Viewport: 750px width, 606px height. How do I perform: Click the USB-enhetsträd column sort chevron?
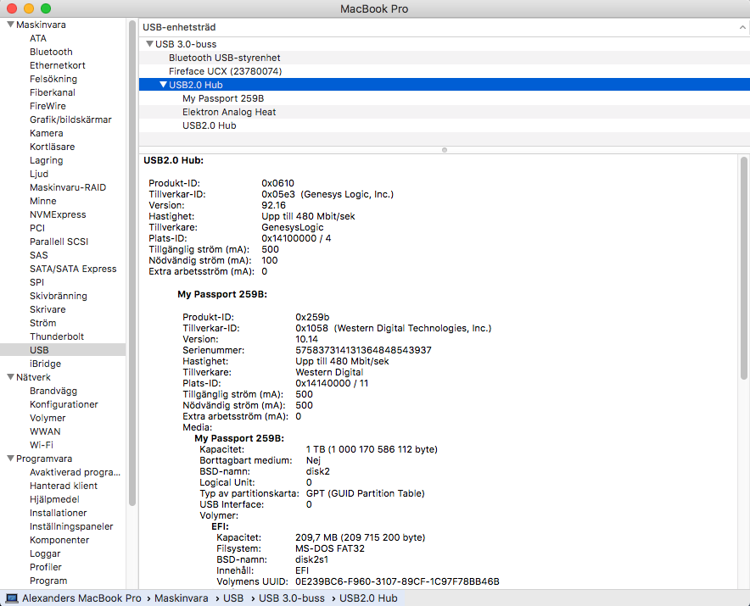click(742, 27)
